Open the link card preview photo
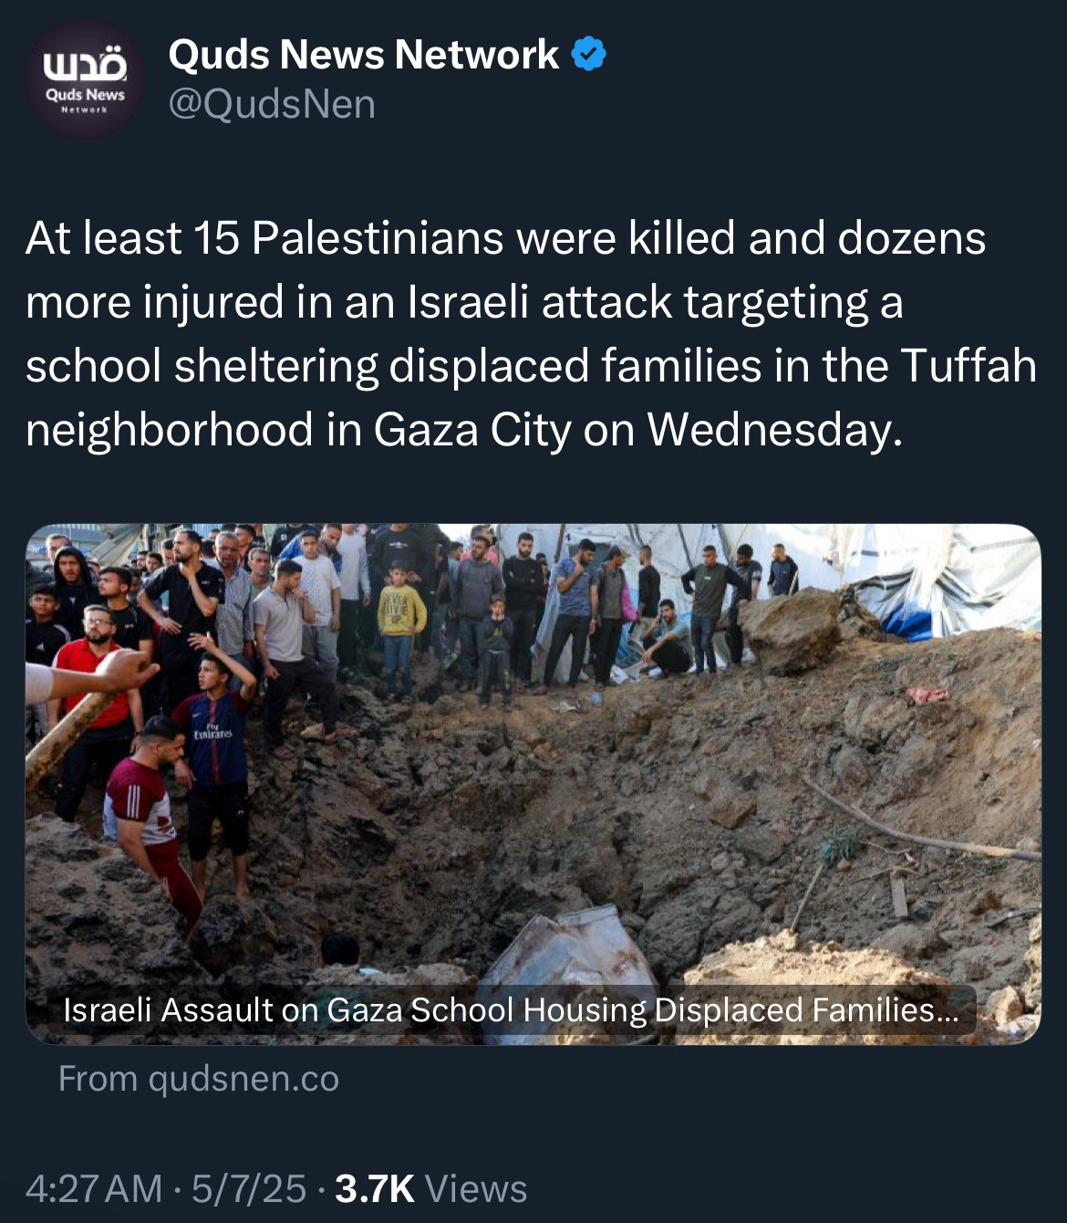The width and height of the screenshot is (1067, 1223). tap(533, 783)
